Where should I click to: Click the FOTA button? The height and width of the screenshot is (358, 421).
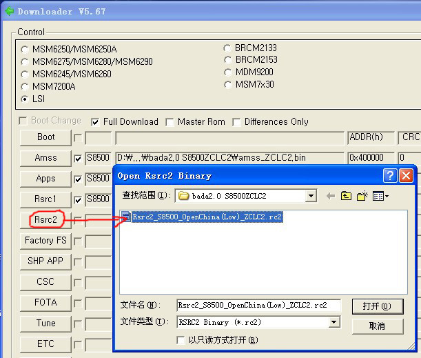(45, 304)
